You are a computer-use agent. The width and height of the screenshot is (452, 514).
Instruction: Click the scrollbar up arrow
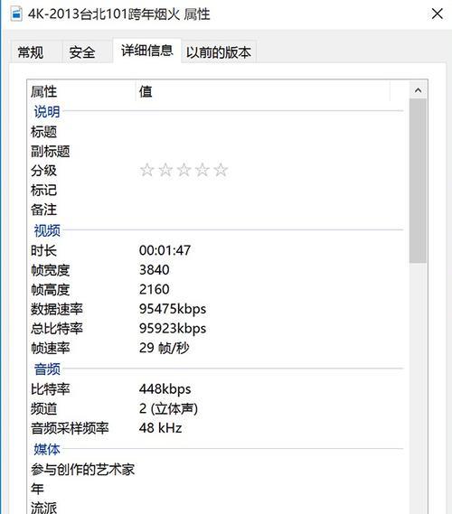click(x=418, y=90)
